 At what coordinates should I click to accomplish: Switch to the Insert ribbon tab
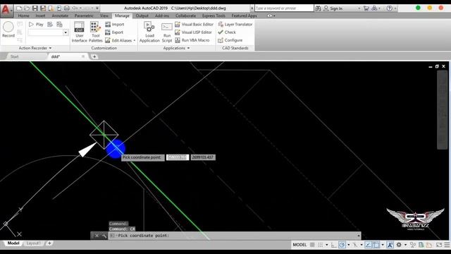coord(41,16)
